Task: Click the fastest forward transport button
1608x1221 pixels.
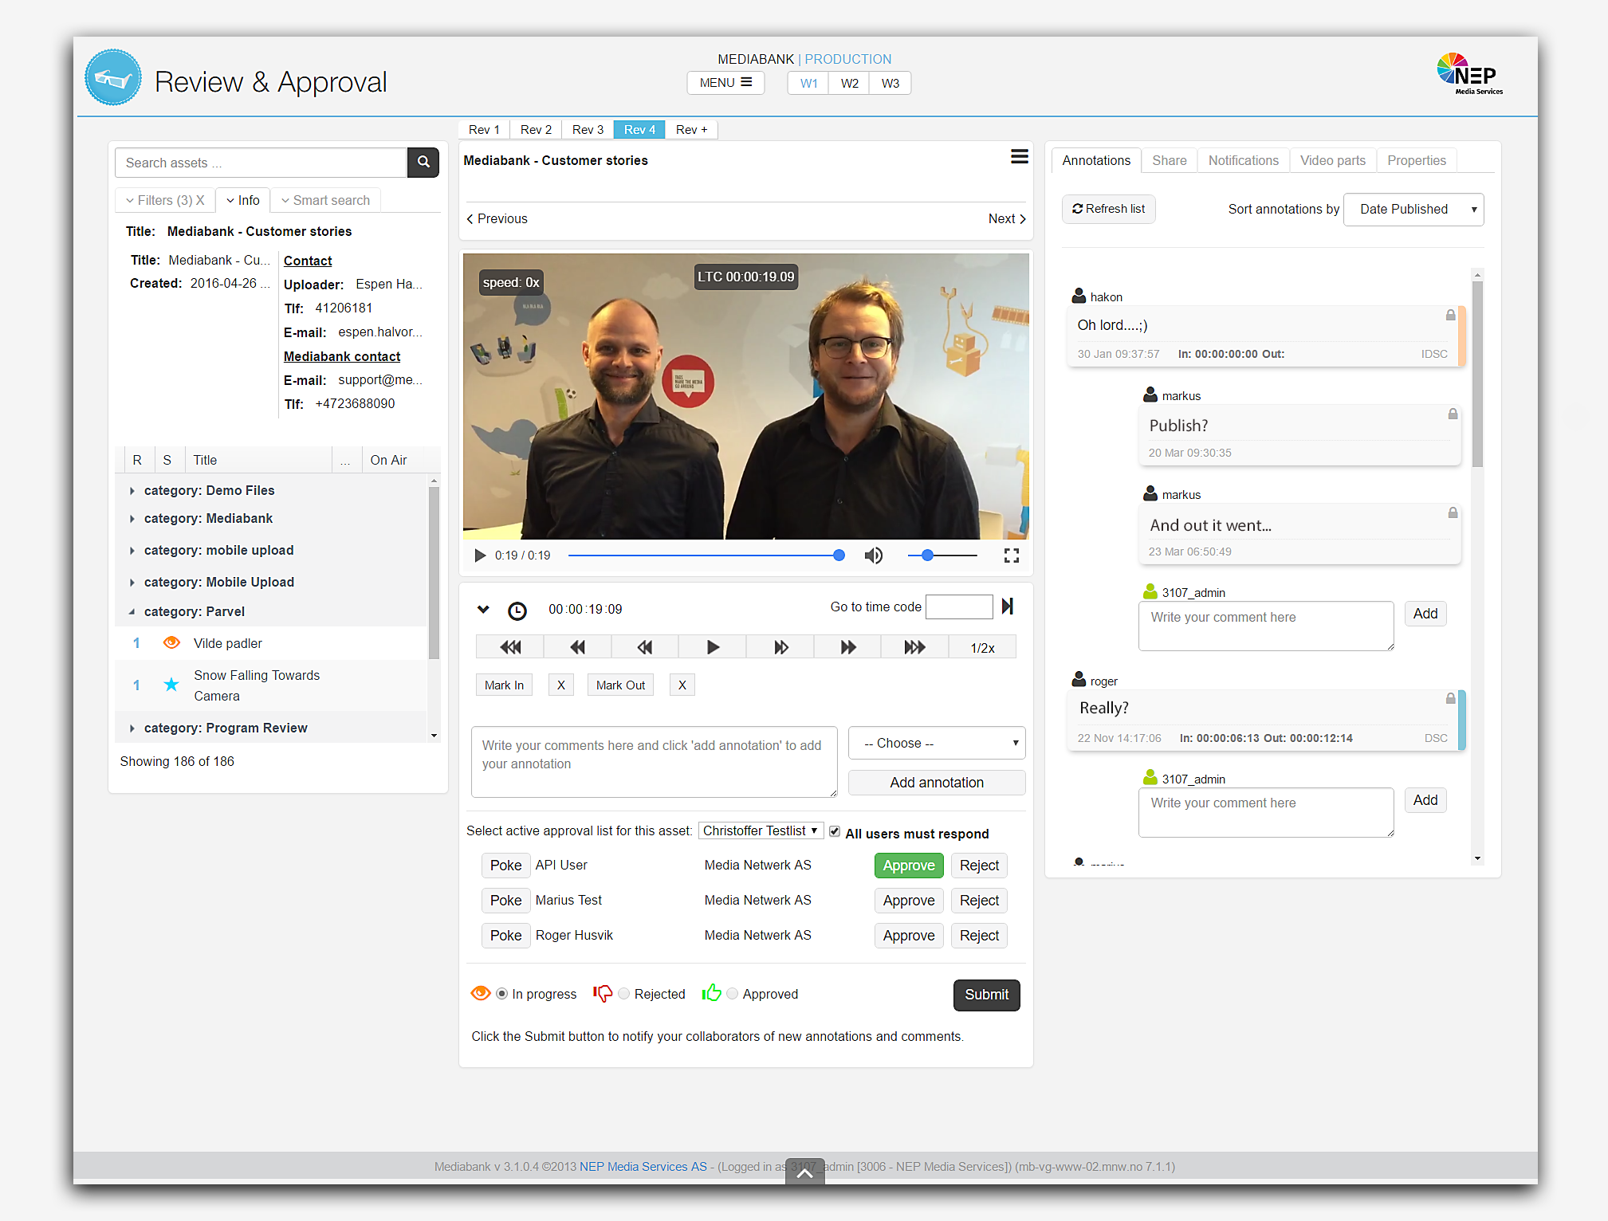Action: pyautogui.click(x=914, y=647)
